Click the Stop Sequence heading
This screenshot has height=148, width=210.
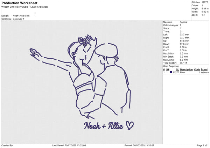171,66
